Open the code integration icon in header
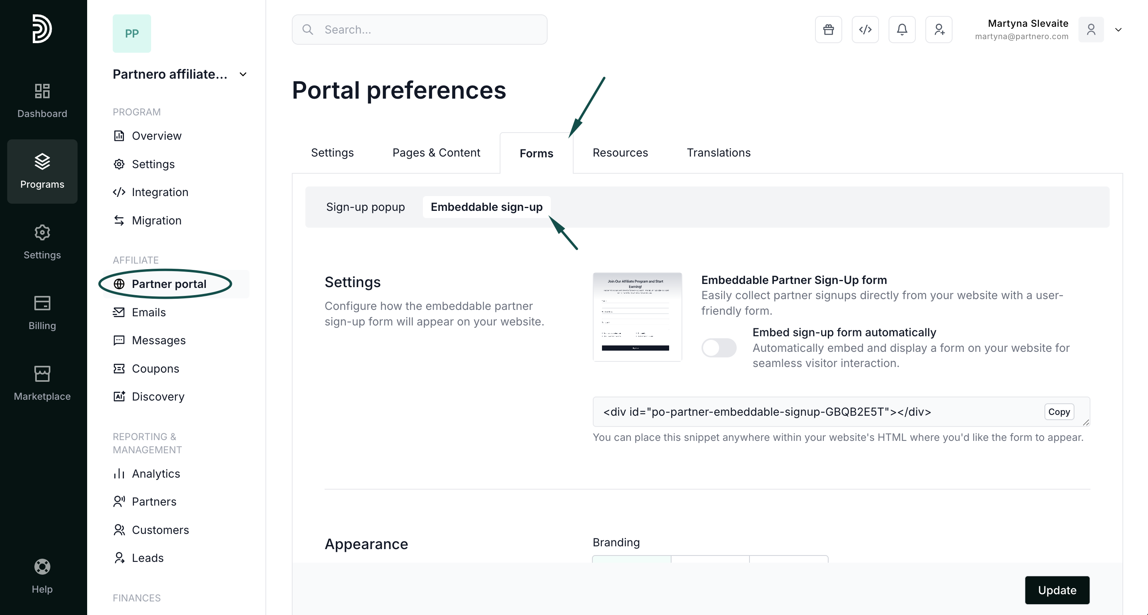1148x615 pixels. [x=865, y=30]
